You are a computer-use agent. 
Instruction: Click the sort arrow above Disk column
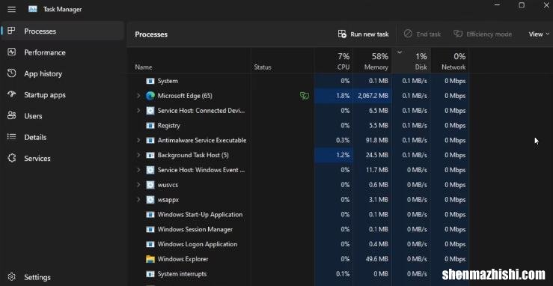[400, 52]
